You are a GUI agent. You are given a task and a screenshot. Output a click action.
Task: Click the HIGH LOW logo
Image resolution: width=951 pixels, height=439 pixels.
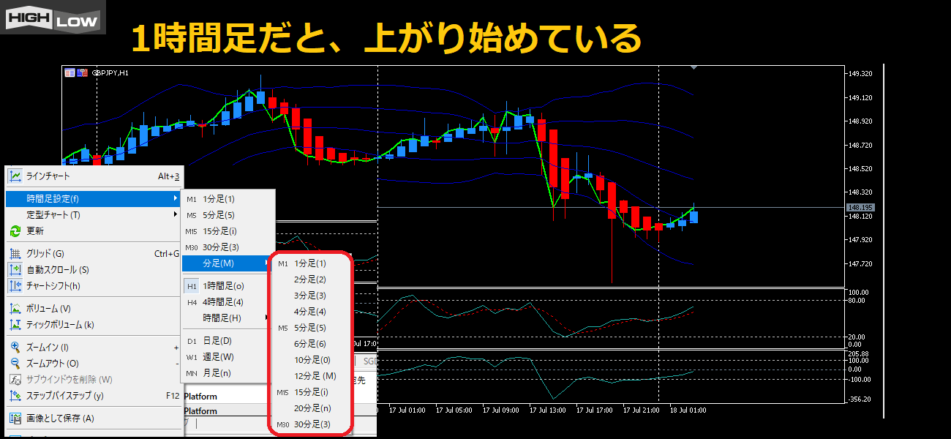coord(53,17)
